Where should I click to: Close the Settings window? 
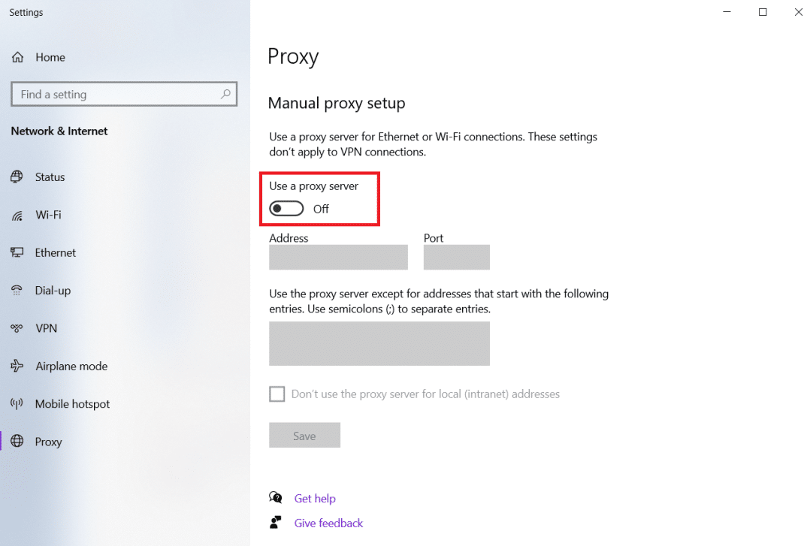tap(798, 12)
